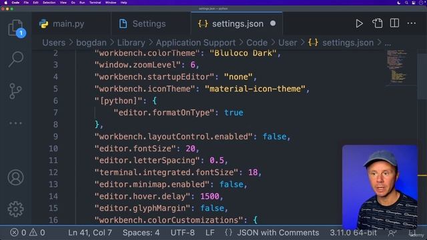427x240 pixels.
Task: Click the breadcrumb trailing ellipsis
Action: (x=388, y=43)
